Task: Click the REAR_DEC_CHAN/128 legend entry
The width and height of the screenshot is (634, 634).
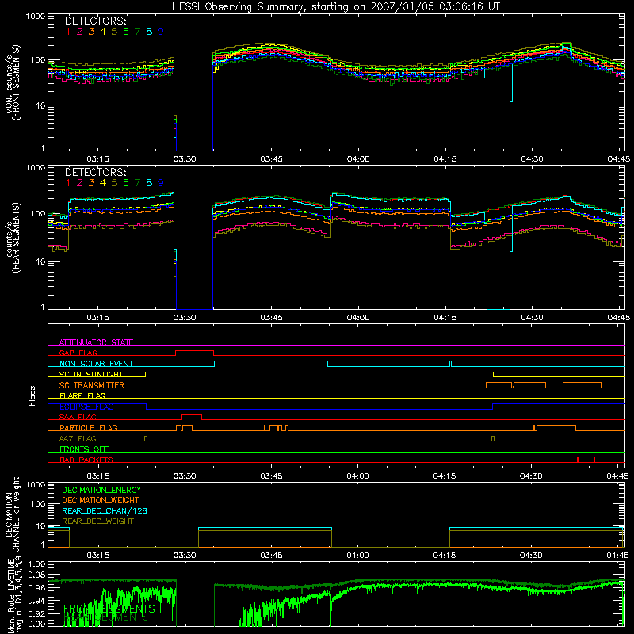Action: tap(105, 510)
